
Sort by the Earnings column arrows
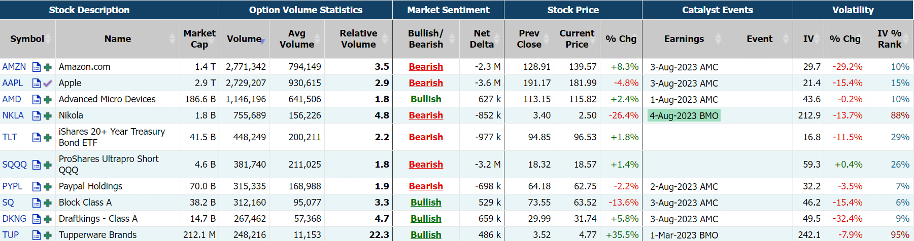[718, 39]
